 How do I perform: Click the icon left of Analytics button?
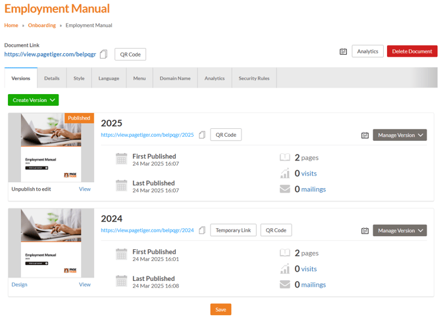click(343, 51)
